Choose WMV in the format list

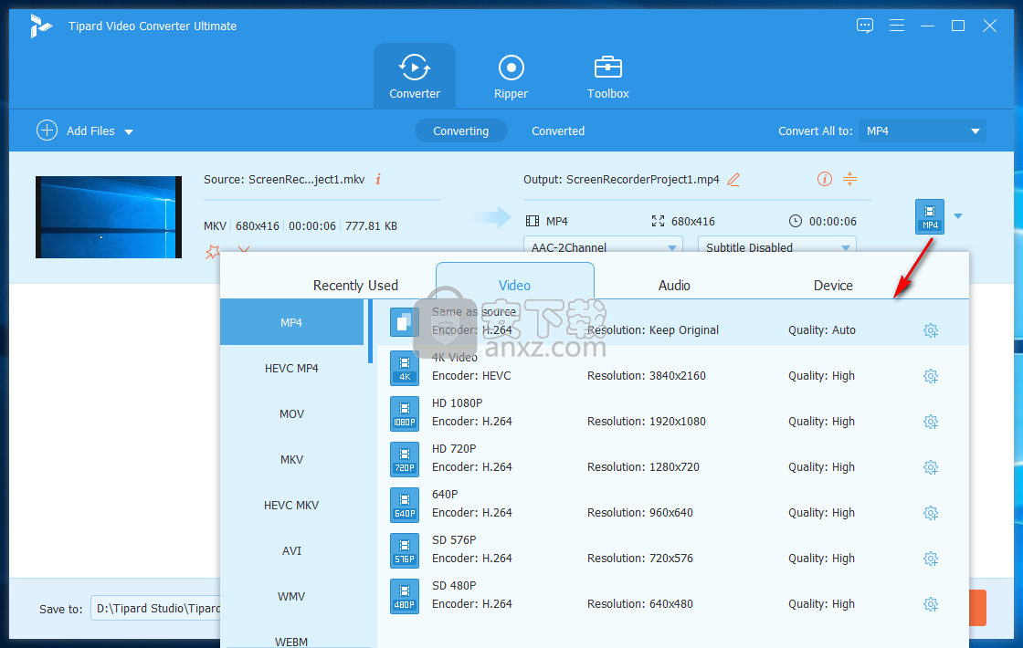291,597
